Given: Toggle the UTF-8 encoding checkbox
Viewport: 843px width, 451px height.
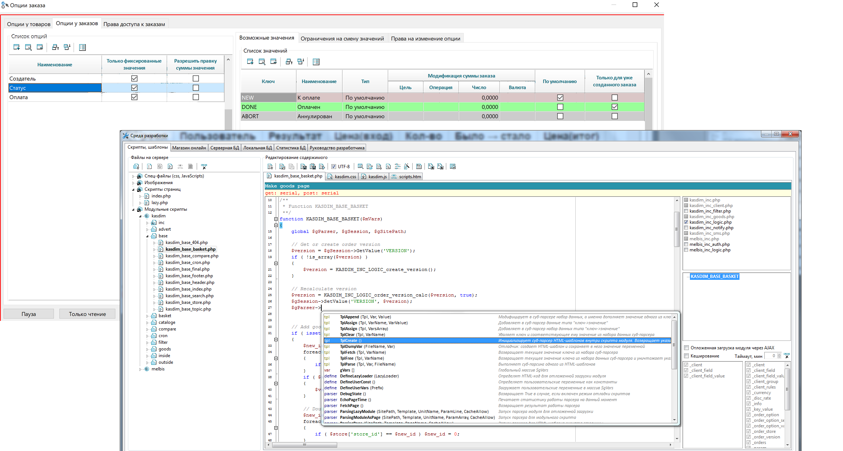Looking at the screenshot, I should pyautogui.click(x=334, y=166).
